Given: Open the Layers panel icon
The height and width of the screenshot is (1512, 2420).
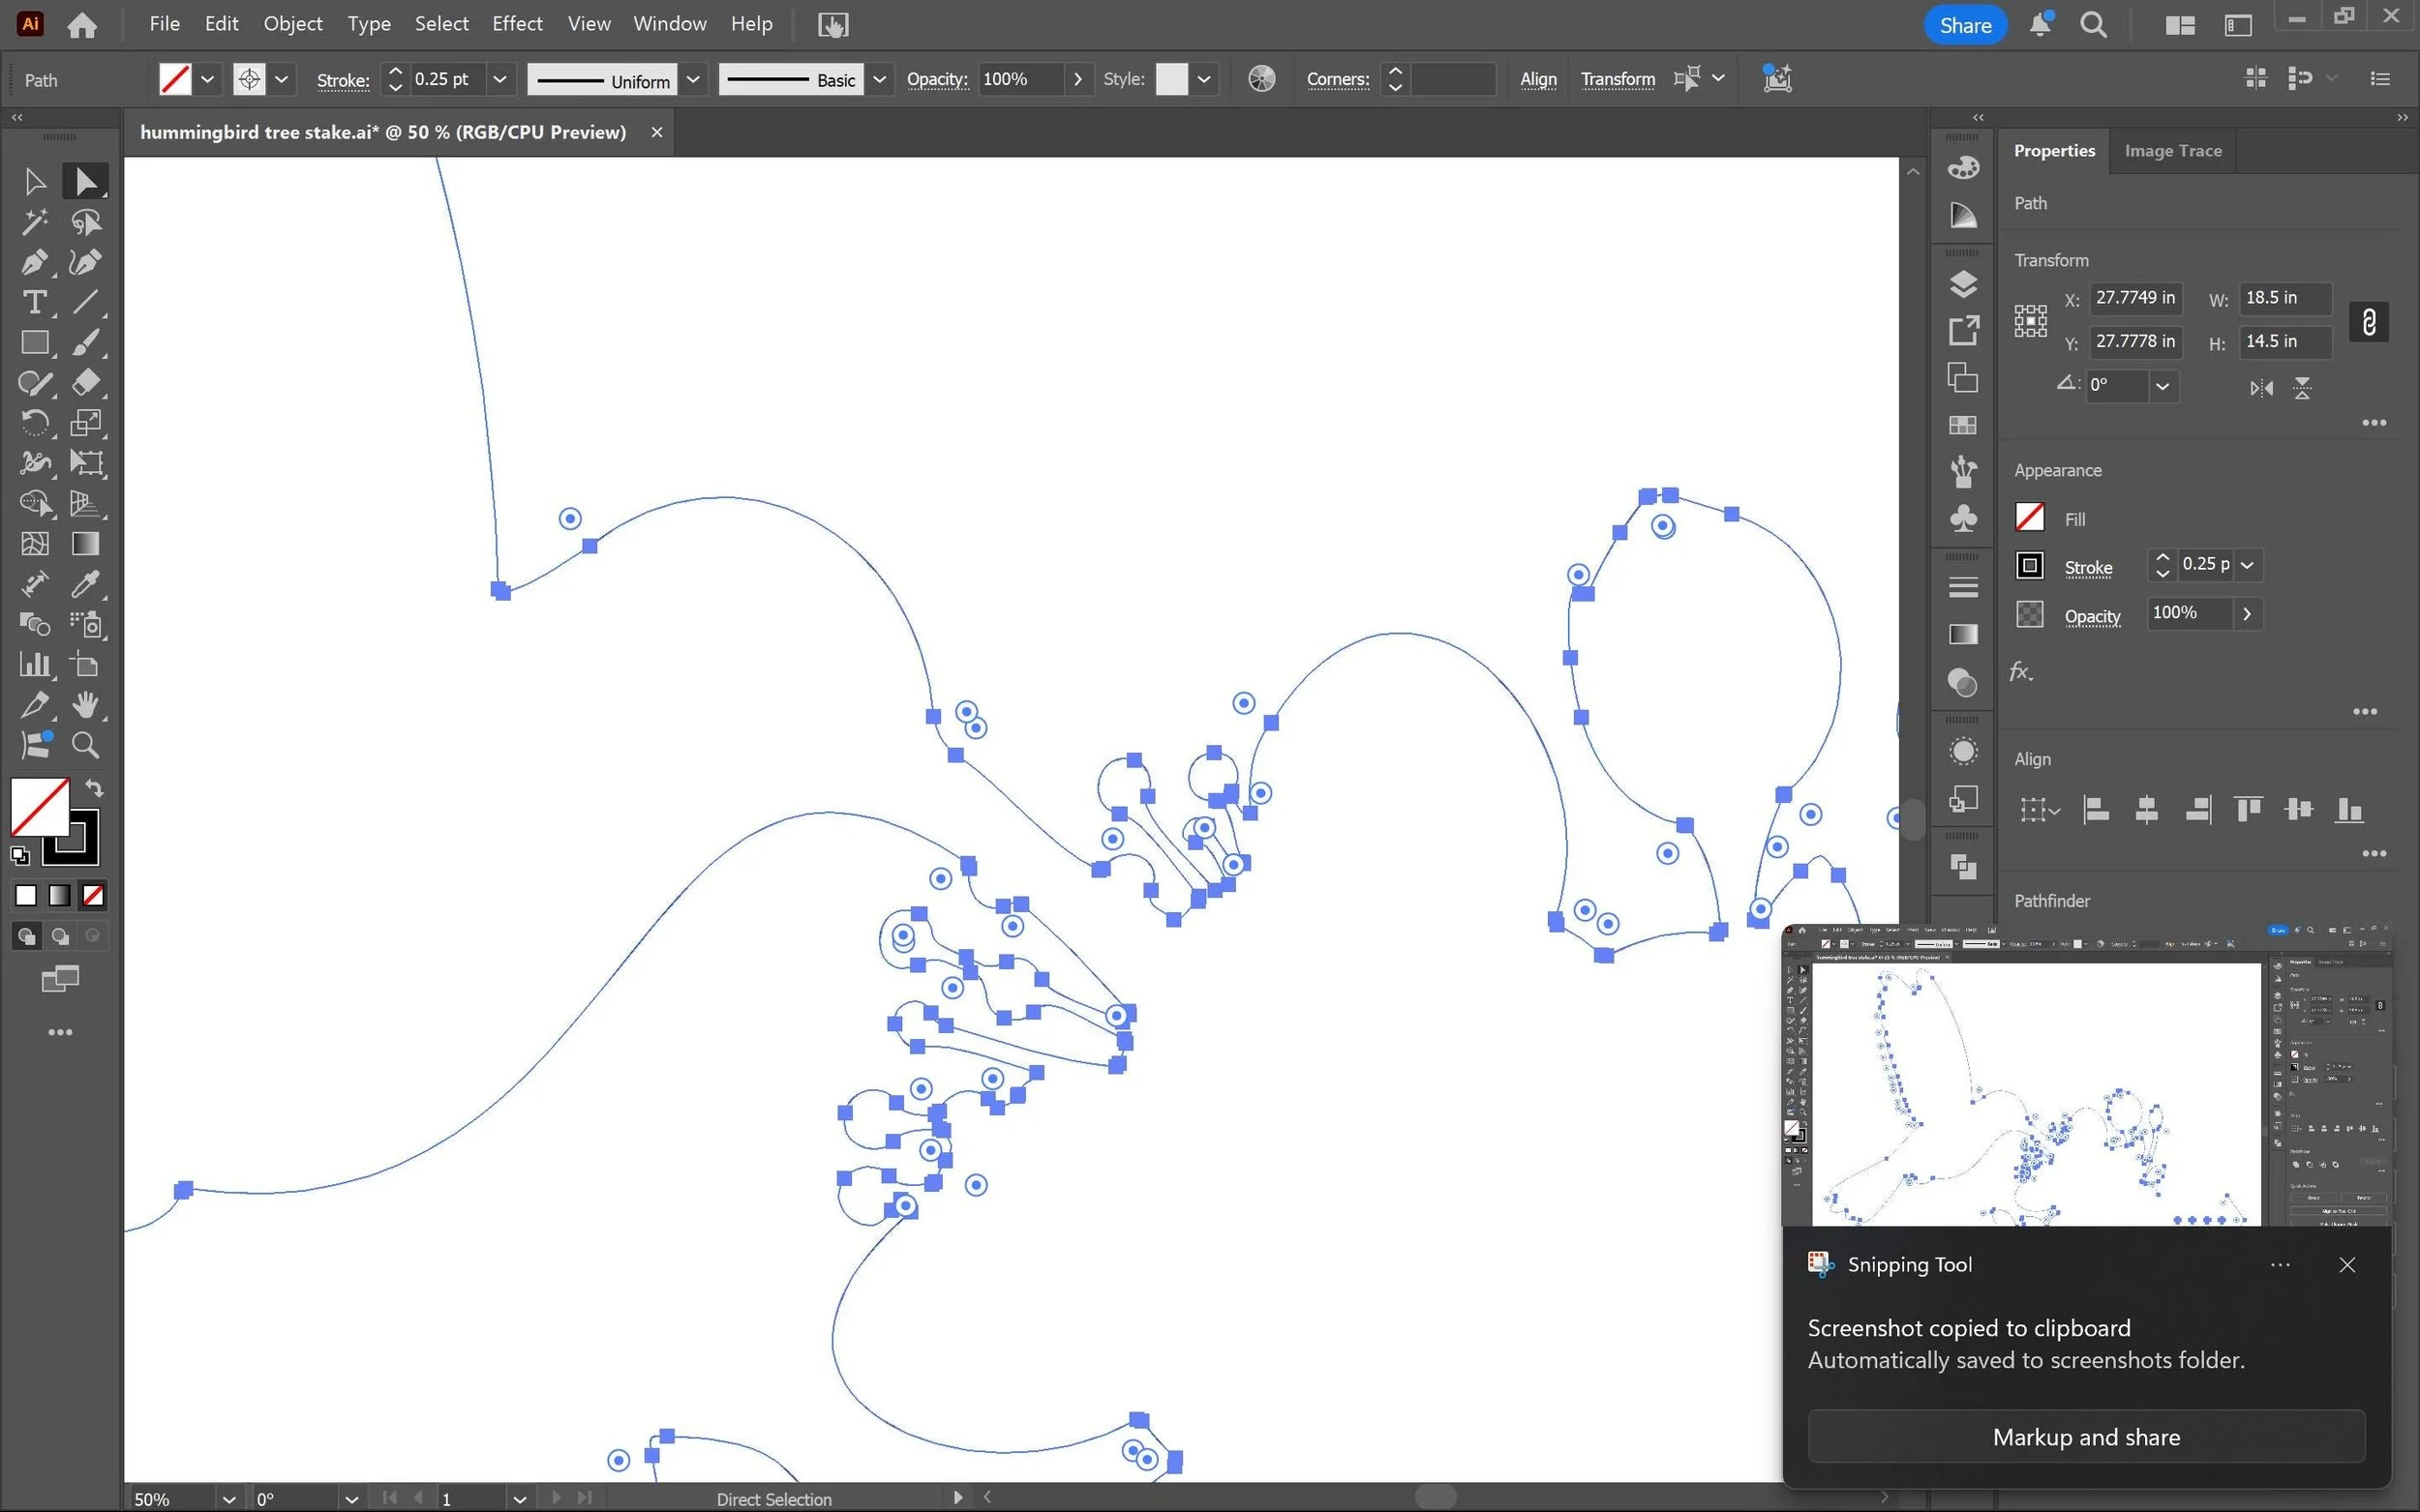Looking at the screenshot, I should [1963, 284].
